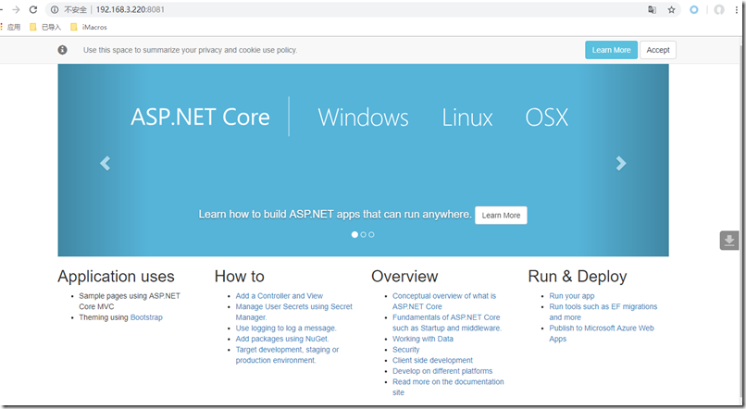Click the How to heading
The image size is (746, 409).
[x=240, y=277]
